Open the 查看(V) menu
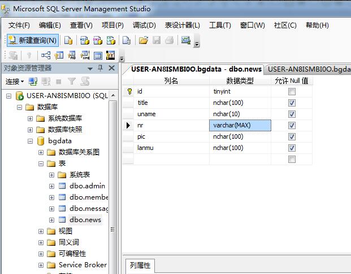 [81, 25]
